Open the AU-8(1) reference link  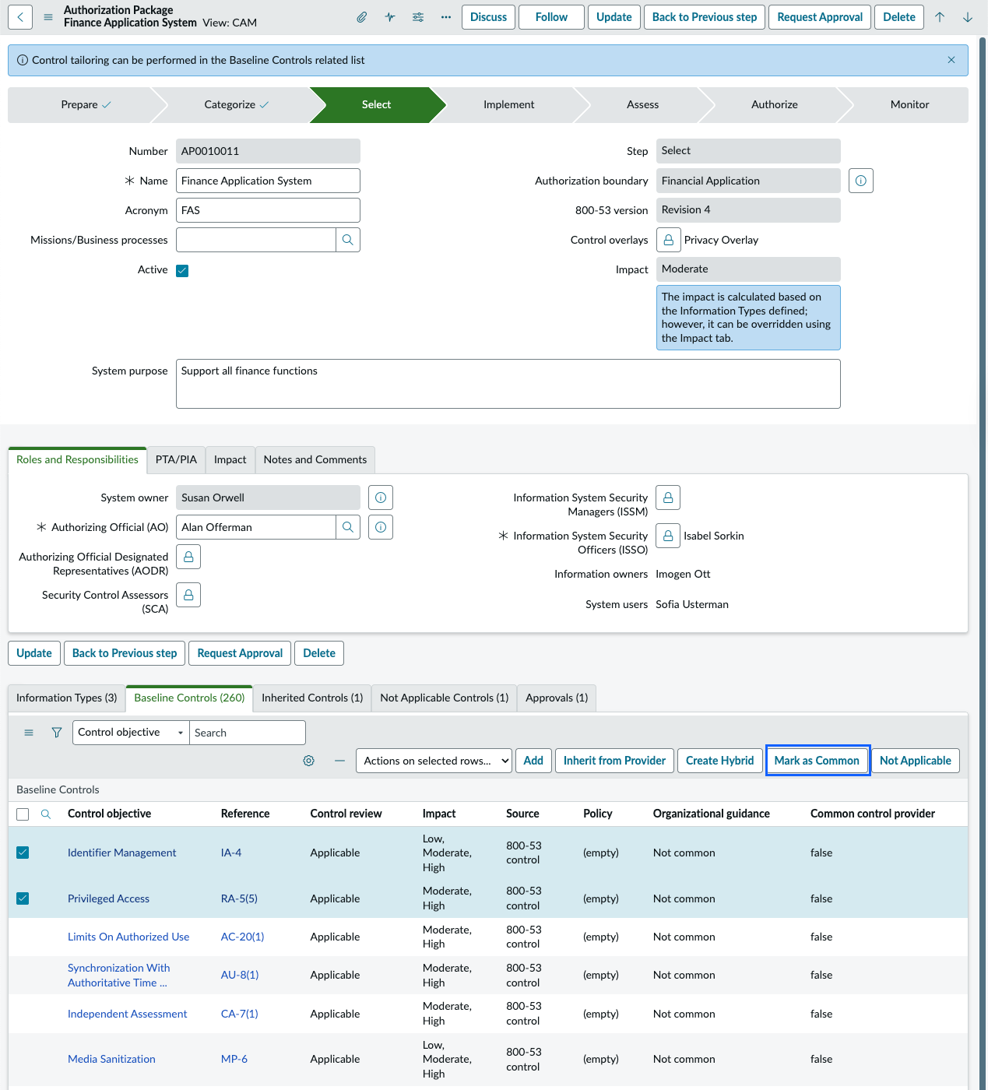point(240,975)
